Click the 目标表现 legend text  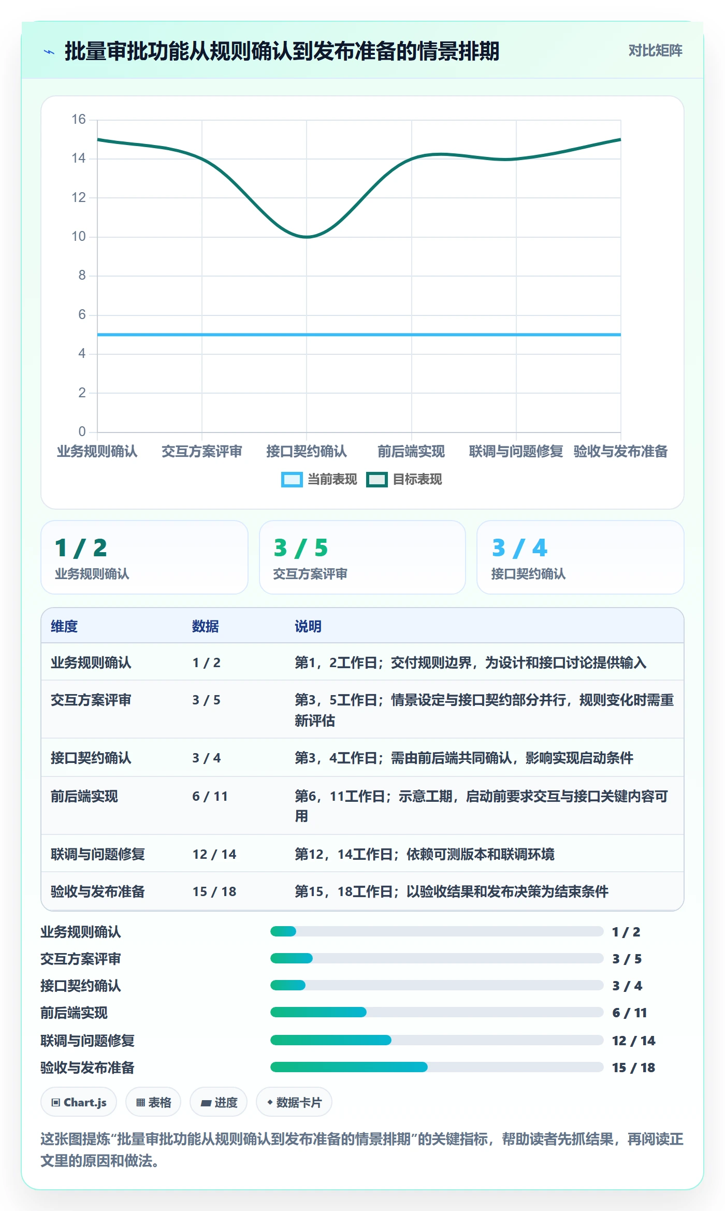[417, 480]
